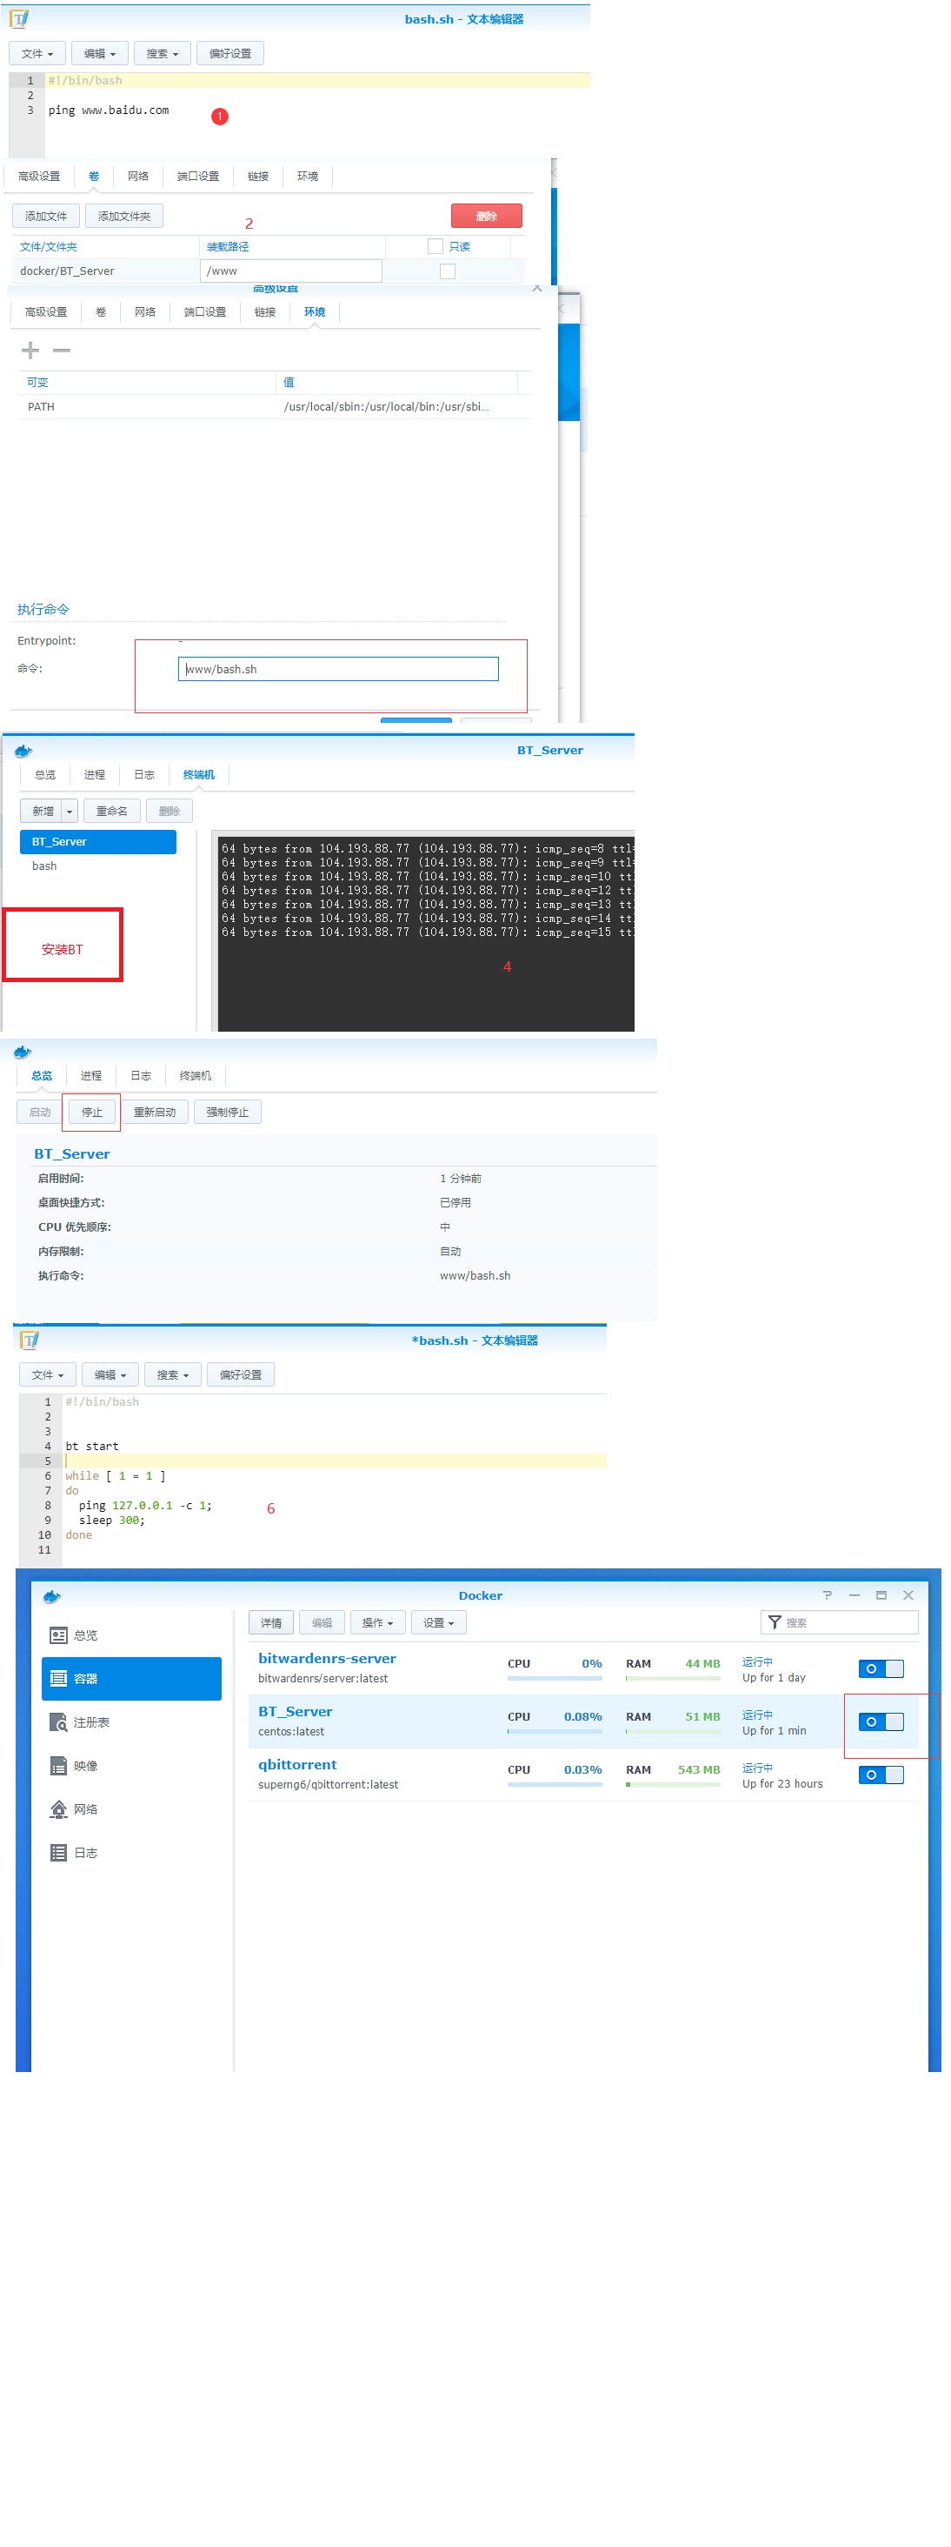Click the 强制停止 button
This screenshot has height=2547, width=951.
click(x=228, y=1113)
